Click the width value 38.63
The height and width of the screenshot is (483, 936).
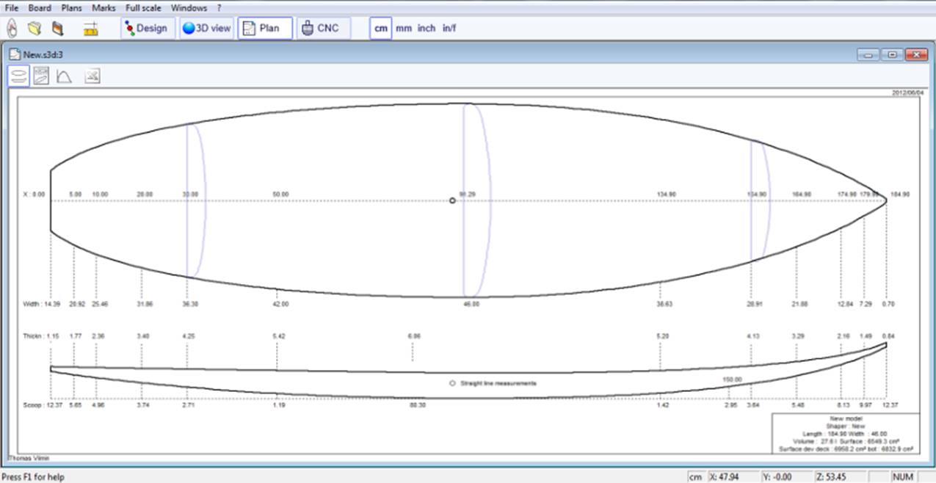(x=664, y=303)
